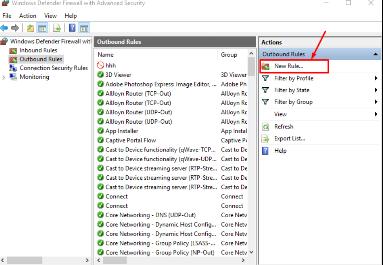The height and width of the screenshot is (265, 383).
Task: Toggle the Show/Hide Console Tree toolbar icon
Action: click(x=42, y=28)
